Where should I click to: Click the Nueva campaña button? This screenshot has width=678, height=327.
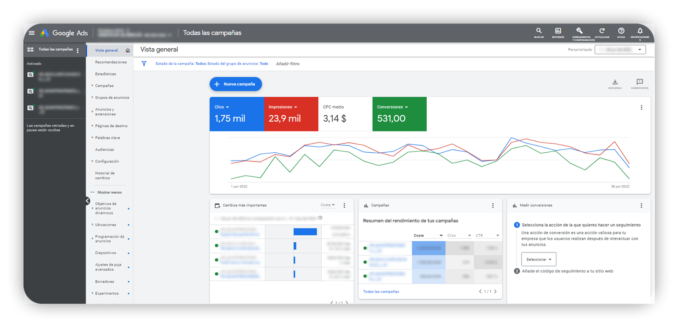[236, 84]
